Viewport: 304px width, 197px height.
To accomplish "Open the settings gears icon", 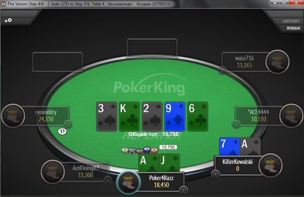I will pos(8,20).
